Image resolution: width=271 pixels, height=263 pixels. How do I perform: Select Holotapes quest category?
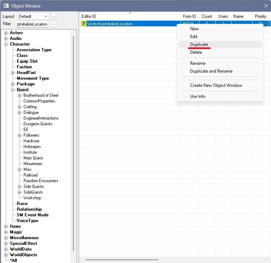pos(32,147)
